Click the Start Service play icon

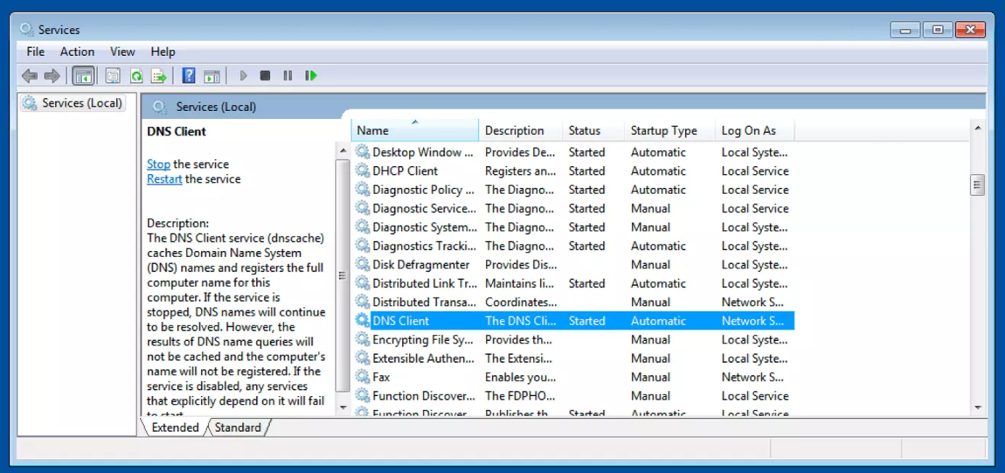tap(243, 75)
